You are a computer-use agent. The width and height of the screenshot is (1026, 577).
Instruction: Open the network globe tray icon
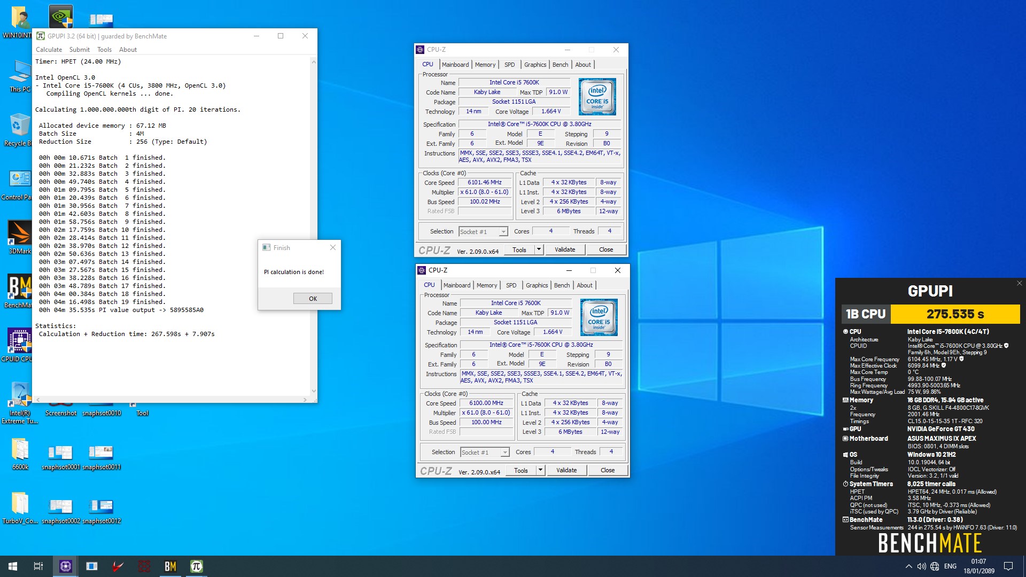pos(935,566)
